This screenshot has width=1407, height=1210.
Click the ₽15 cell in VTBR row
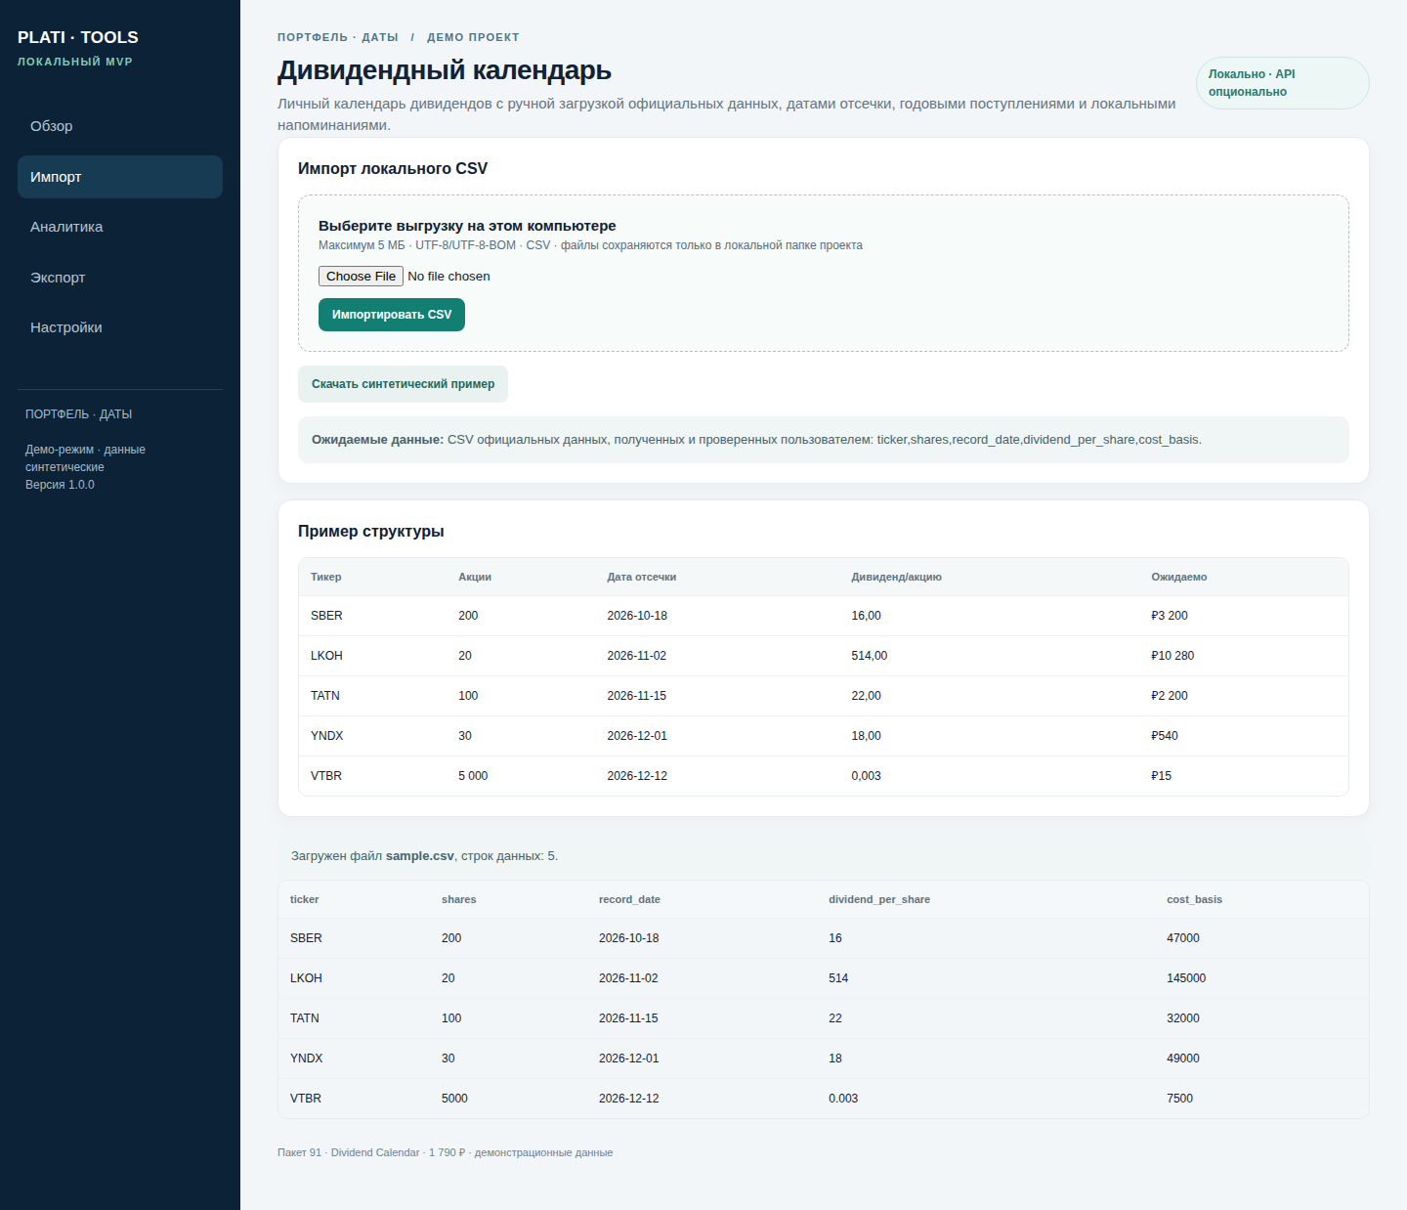pyautogui.click(x=1162, y=776)
